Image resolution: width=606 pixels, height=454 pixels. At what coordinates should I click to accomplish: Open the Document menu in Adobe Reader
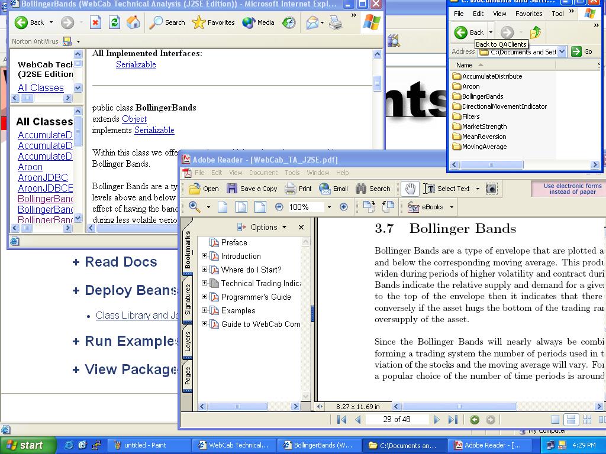263,173
